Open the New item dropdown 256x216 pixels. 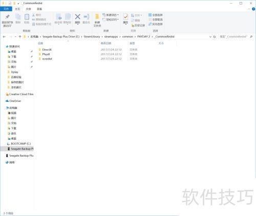[x=110, y=15]
